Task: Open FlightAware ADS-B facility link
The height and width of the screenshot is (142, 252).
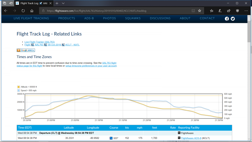Action: coord(191,138)
